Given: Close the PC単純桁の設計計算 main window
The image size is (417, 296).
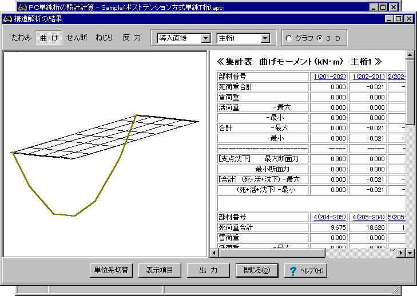Looking at the screenshot, I should 394,7.
